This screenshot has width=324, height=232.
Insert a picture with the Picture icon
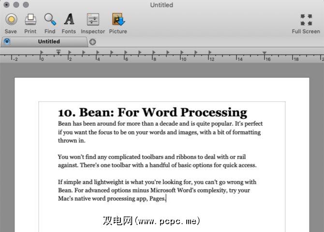[118, 19]
